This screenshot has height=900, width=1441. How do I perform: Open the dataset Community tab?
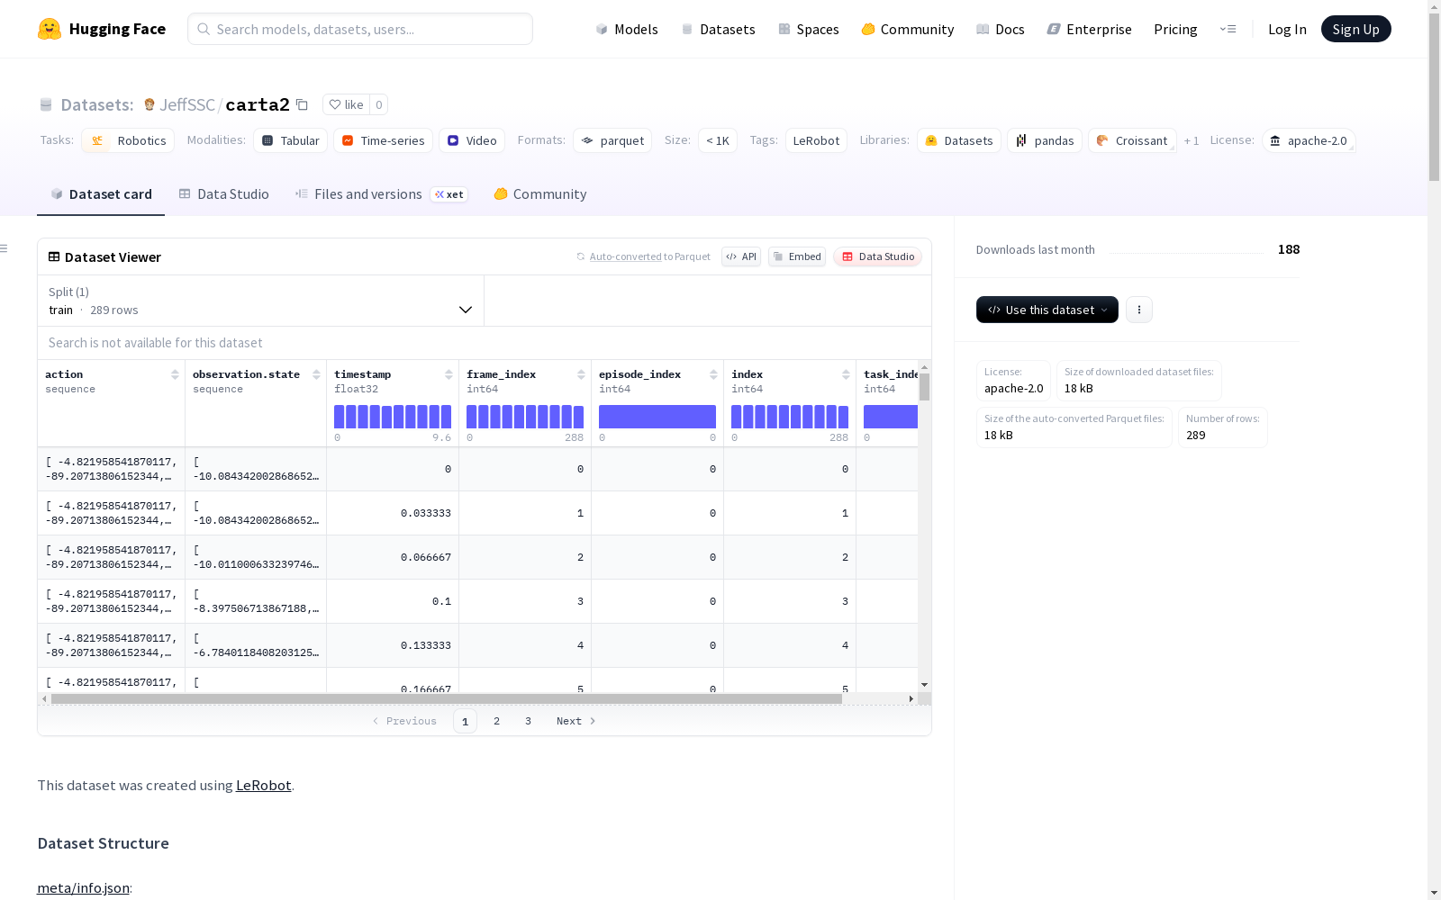point(540,194)
